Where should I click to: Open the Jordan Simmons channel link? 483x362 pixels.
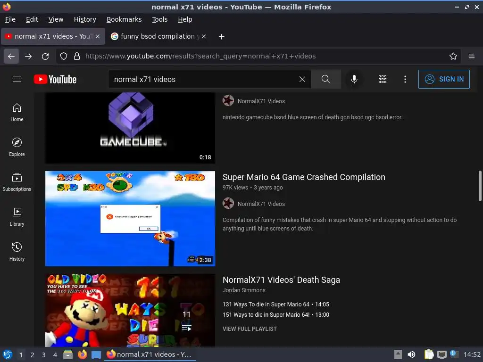244,290
